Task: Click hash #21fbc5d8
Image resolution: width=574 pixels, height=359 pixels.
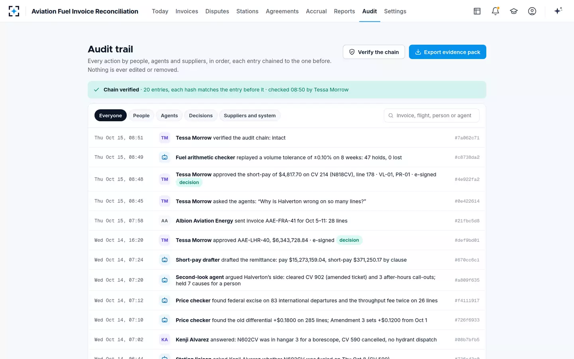Action: pos(467,221)
